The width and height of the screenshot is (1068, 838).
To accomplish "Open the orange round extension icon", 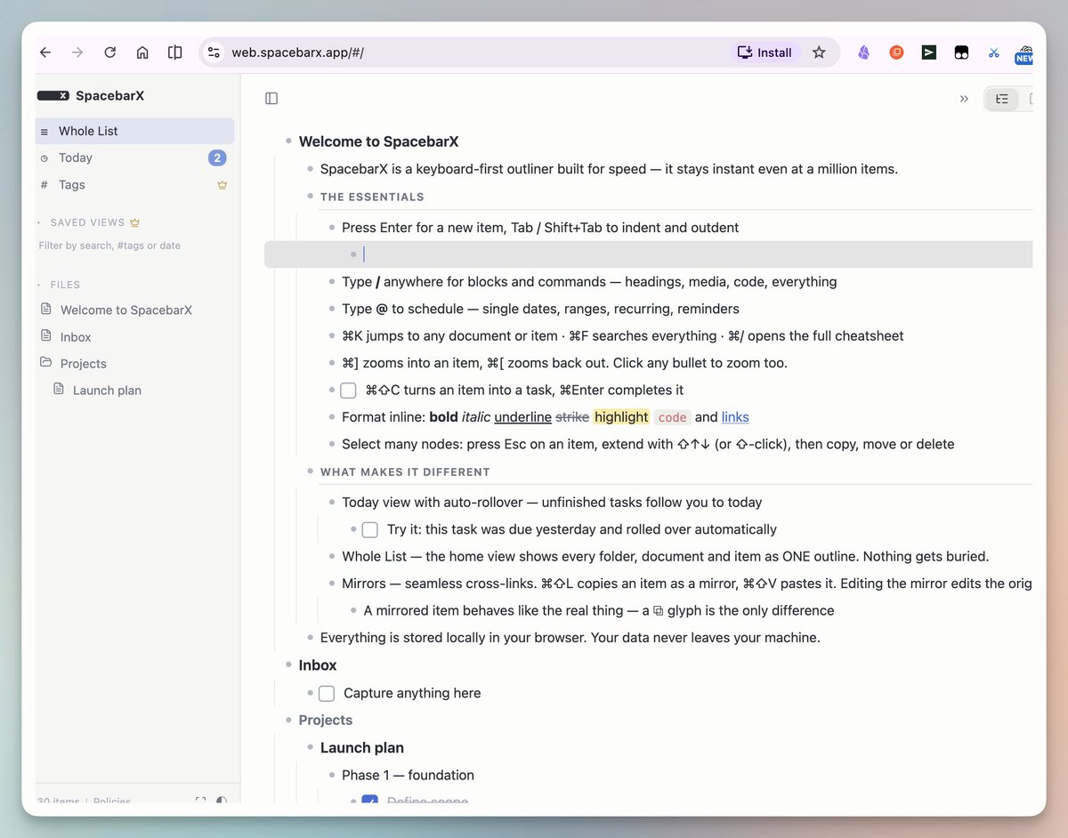I will [x=896, y=52].
